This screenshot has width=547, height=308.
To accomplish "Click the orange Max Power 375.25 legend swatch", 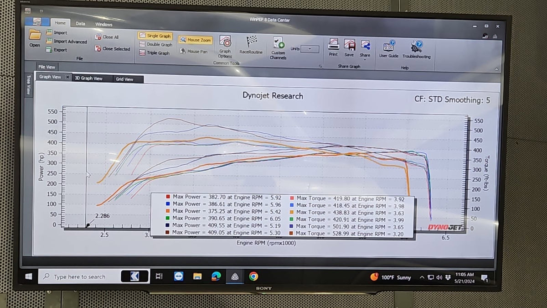I will tap(168, 211).
